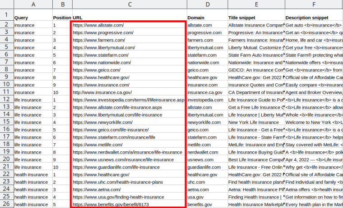343x208 pixels.
Task: Select https://www.newyorklife.com/ cell
Action: [x=130, y=122]
